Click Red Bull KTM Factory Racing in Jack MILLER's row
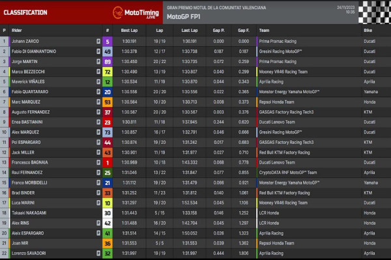Viewport: 391px width, 260px height. [284, 152]
